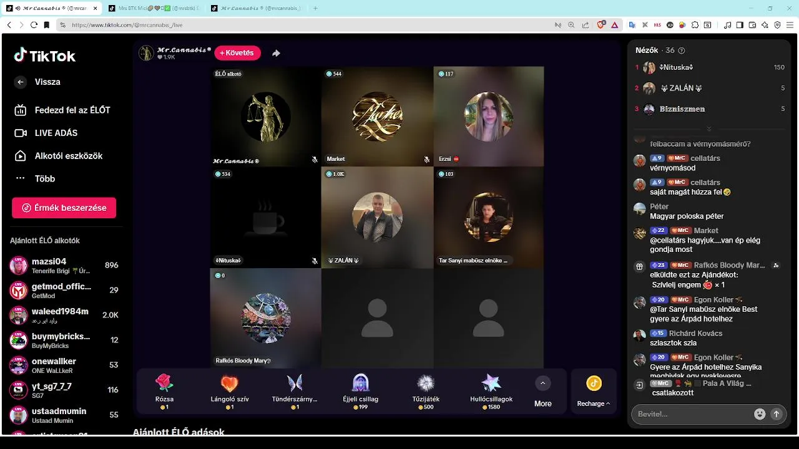Send the Hullócsillagok gift
This screenshot has height=449, width=799.
[x=491, y=391]
